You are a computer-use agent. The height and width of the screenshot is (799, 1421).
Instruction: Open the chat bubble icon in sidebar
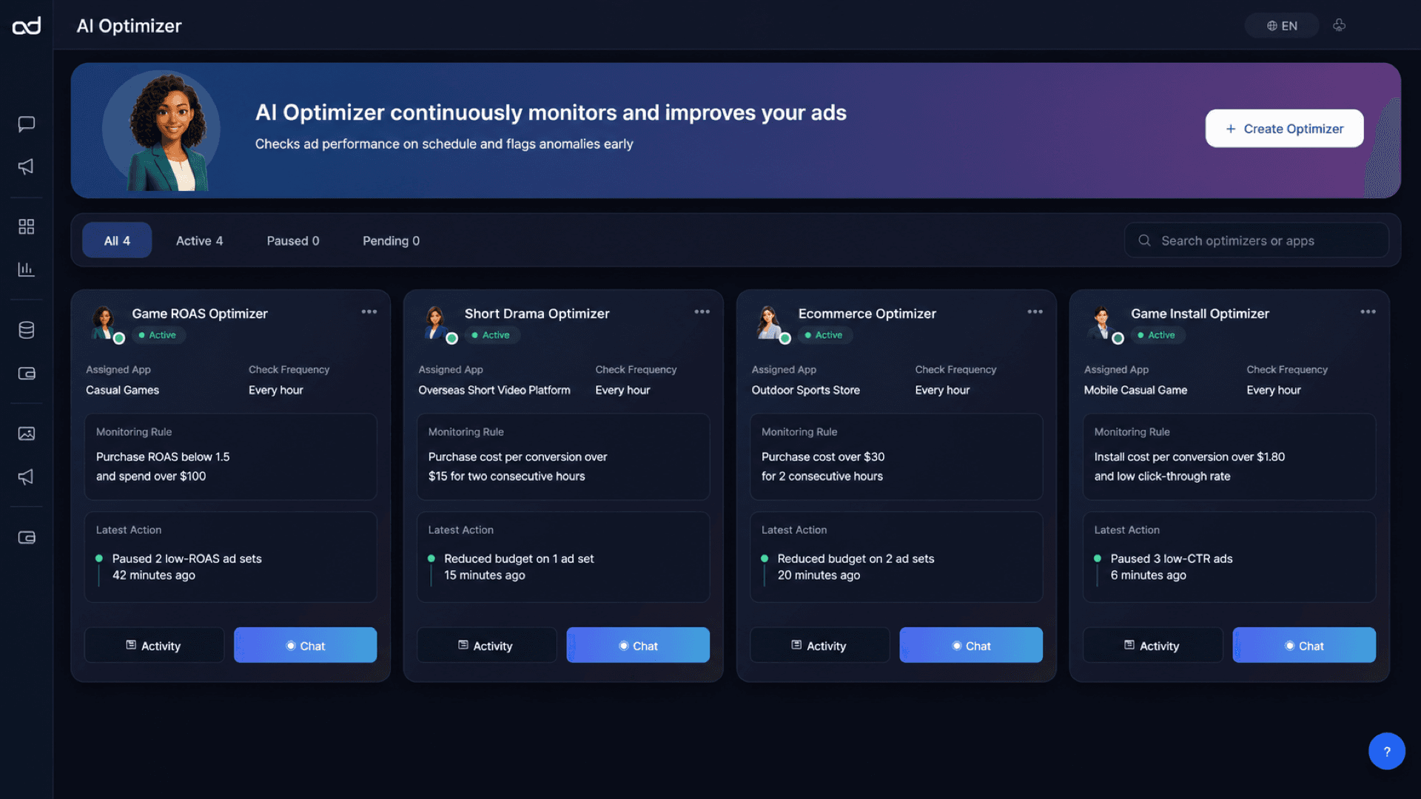pyautogui.click(x=27, y=124)
